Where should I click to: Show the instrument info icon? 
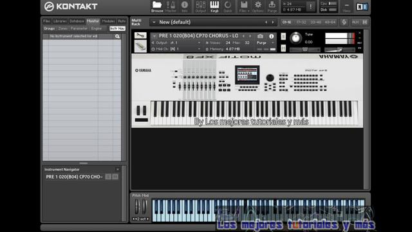pyautogui.click(x=272, y=36)
